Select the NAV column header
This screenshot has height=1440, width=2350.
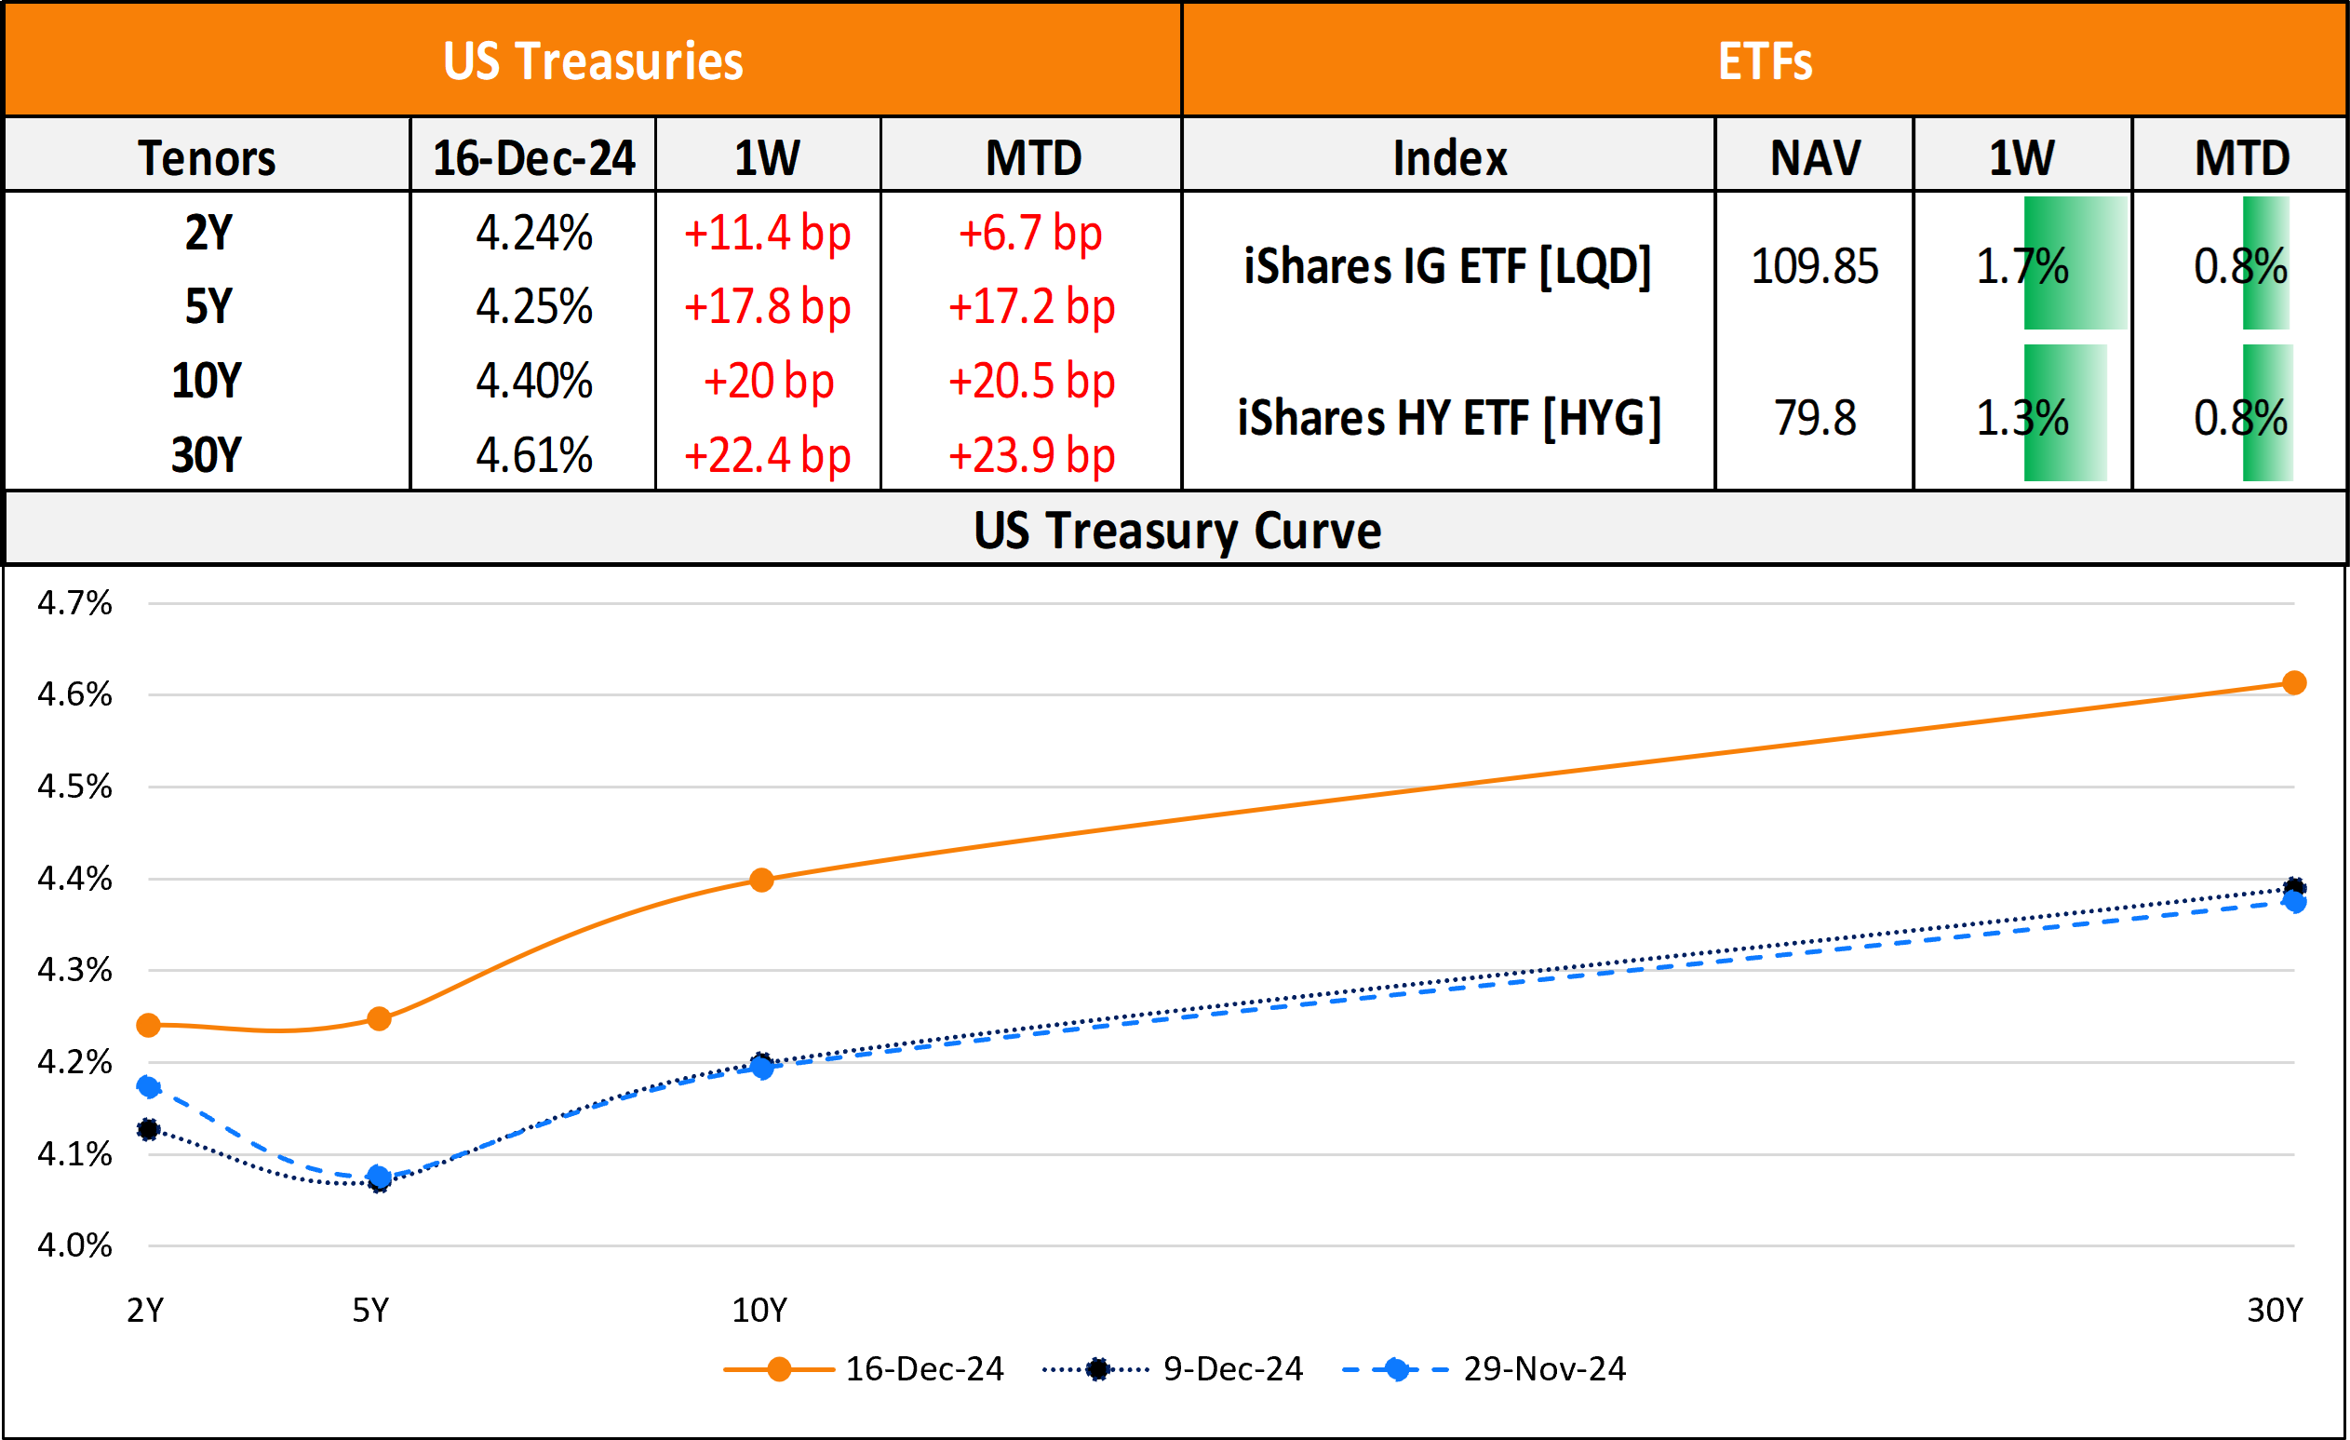(x=1814, y=157)
